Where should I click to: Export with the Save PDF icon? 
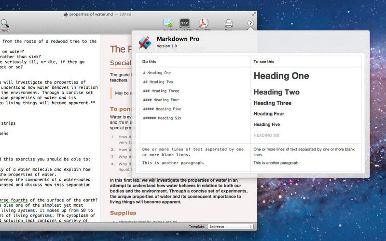tap(204, 23)
